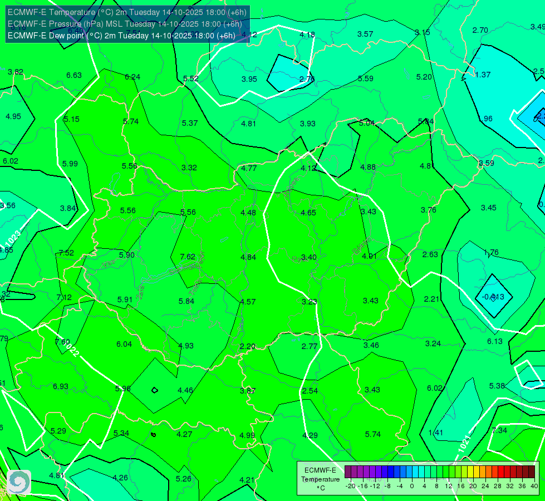Click the dew point value 5.99

point(70,164)
